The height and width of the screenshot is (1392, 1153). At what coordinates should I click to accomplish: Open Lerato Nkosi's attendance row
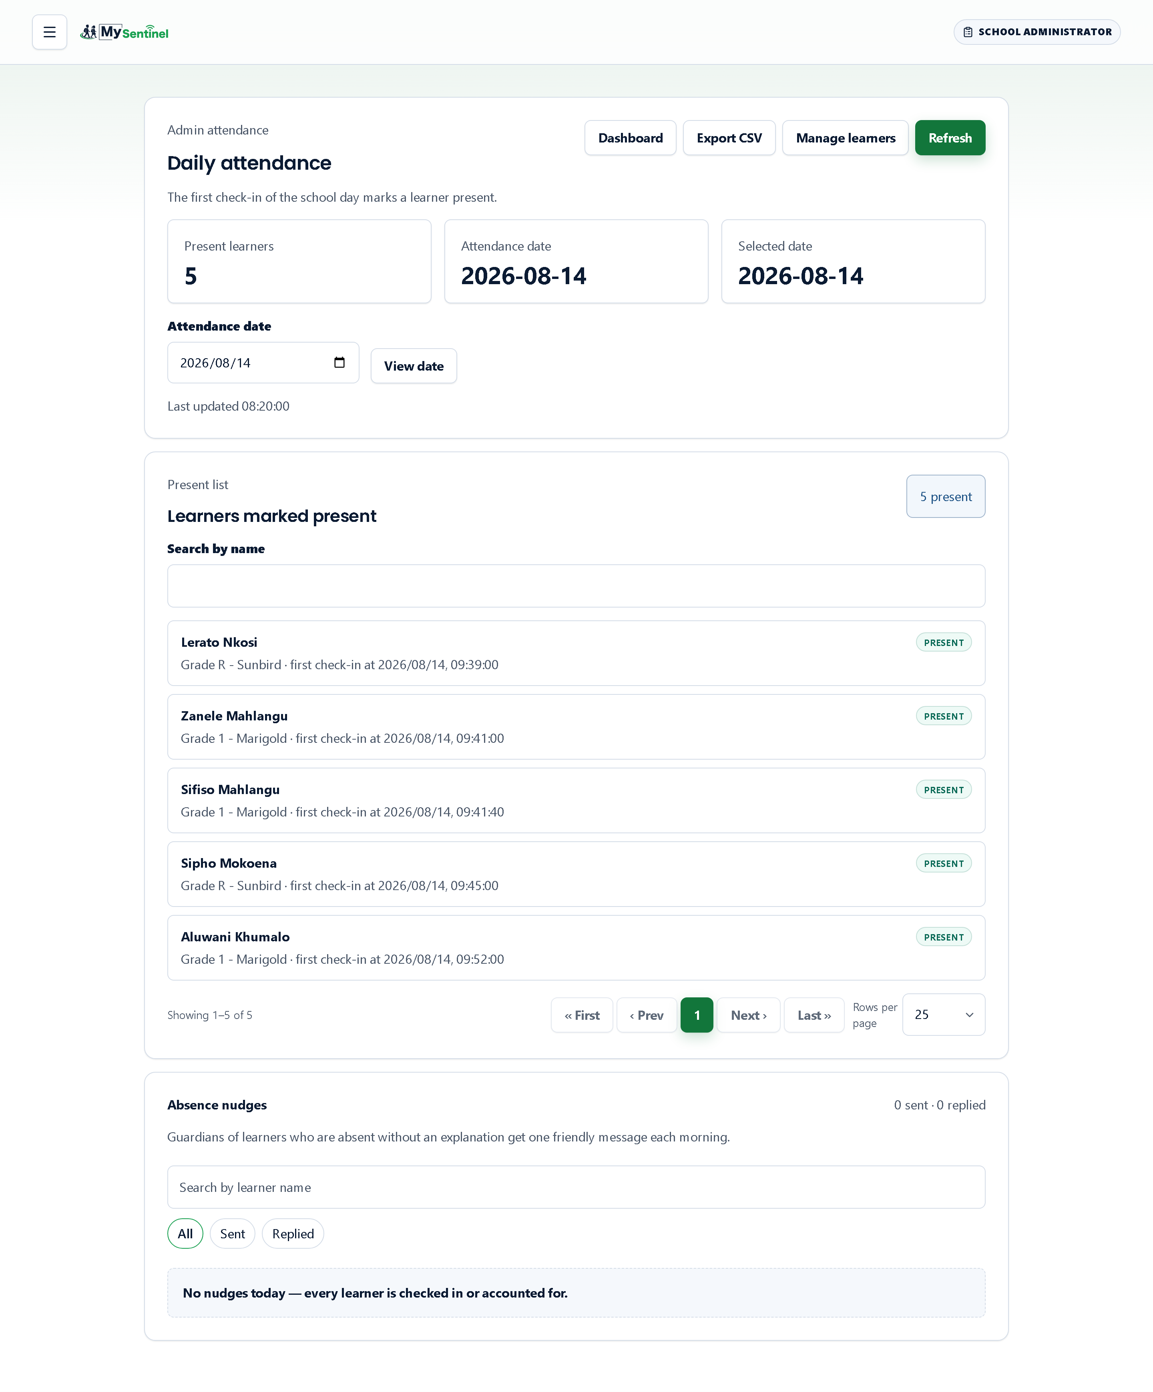(x=576, y=654)
